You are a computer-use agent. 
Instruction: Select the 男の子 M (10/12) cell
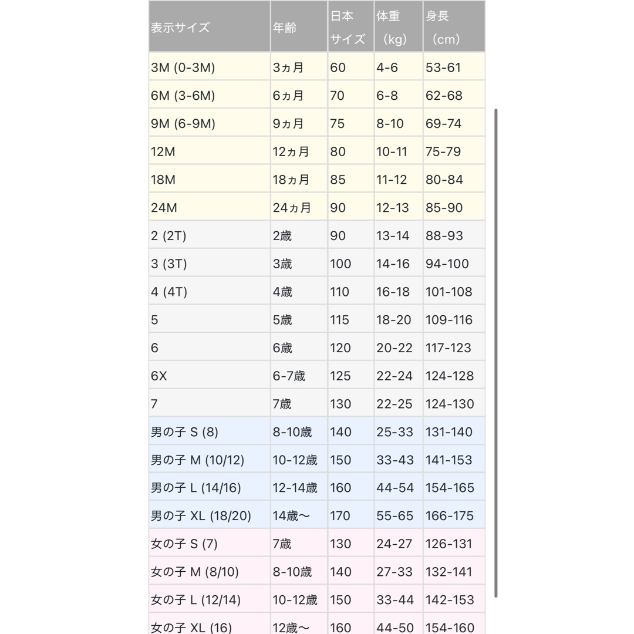210,459
